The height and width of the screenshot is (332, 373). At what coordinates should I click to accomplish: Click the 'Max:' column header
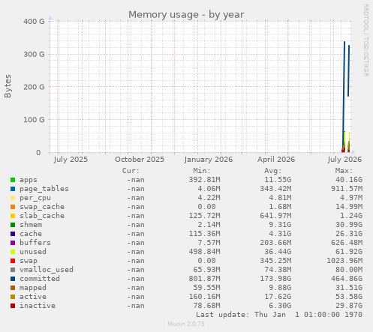tap(344, 171)
